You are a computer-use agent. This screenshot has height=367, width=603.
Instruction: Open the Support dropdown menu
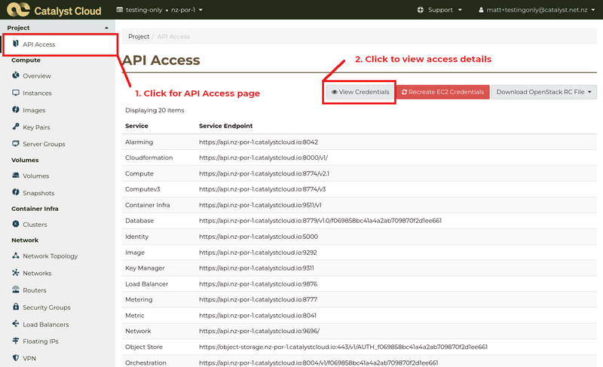(x=439, y=10)
